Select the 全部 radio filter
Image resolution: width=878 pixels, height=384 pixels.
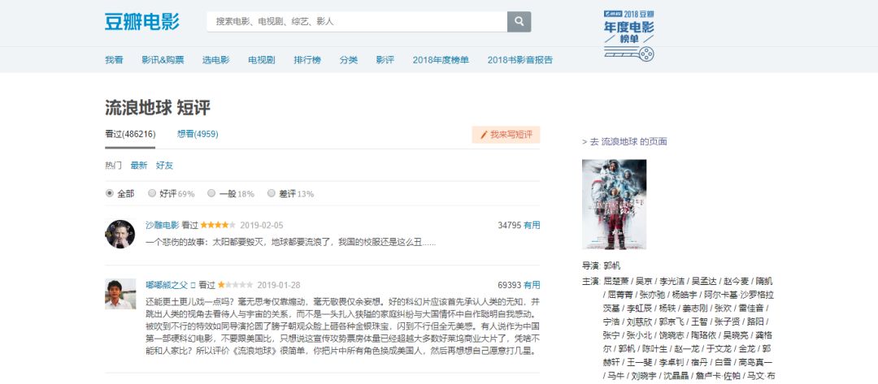point(110,193)
